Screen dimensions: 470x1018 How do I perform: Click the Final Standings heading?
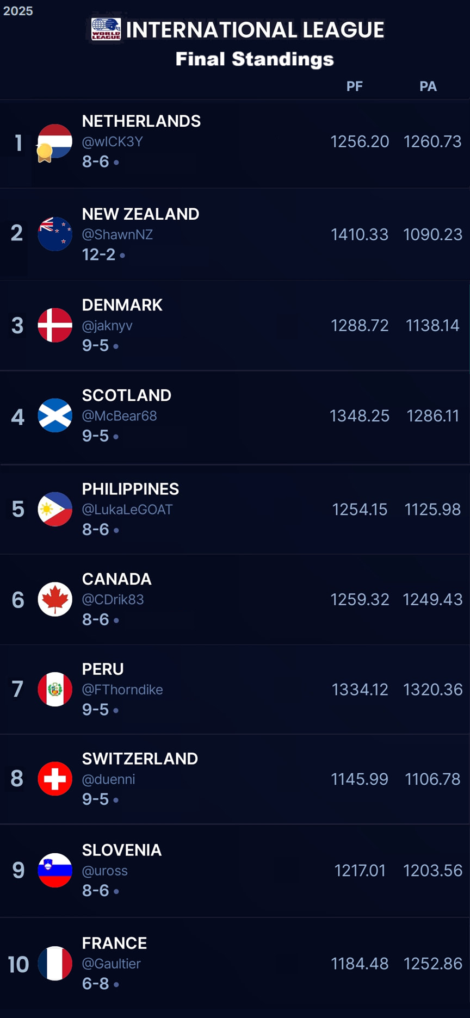pos(255,59)
